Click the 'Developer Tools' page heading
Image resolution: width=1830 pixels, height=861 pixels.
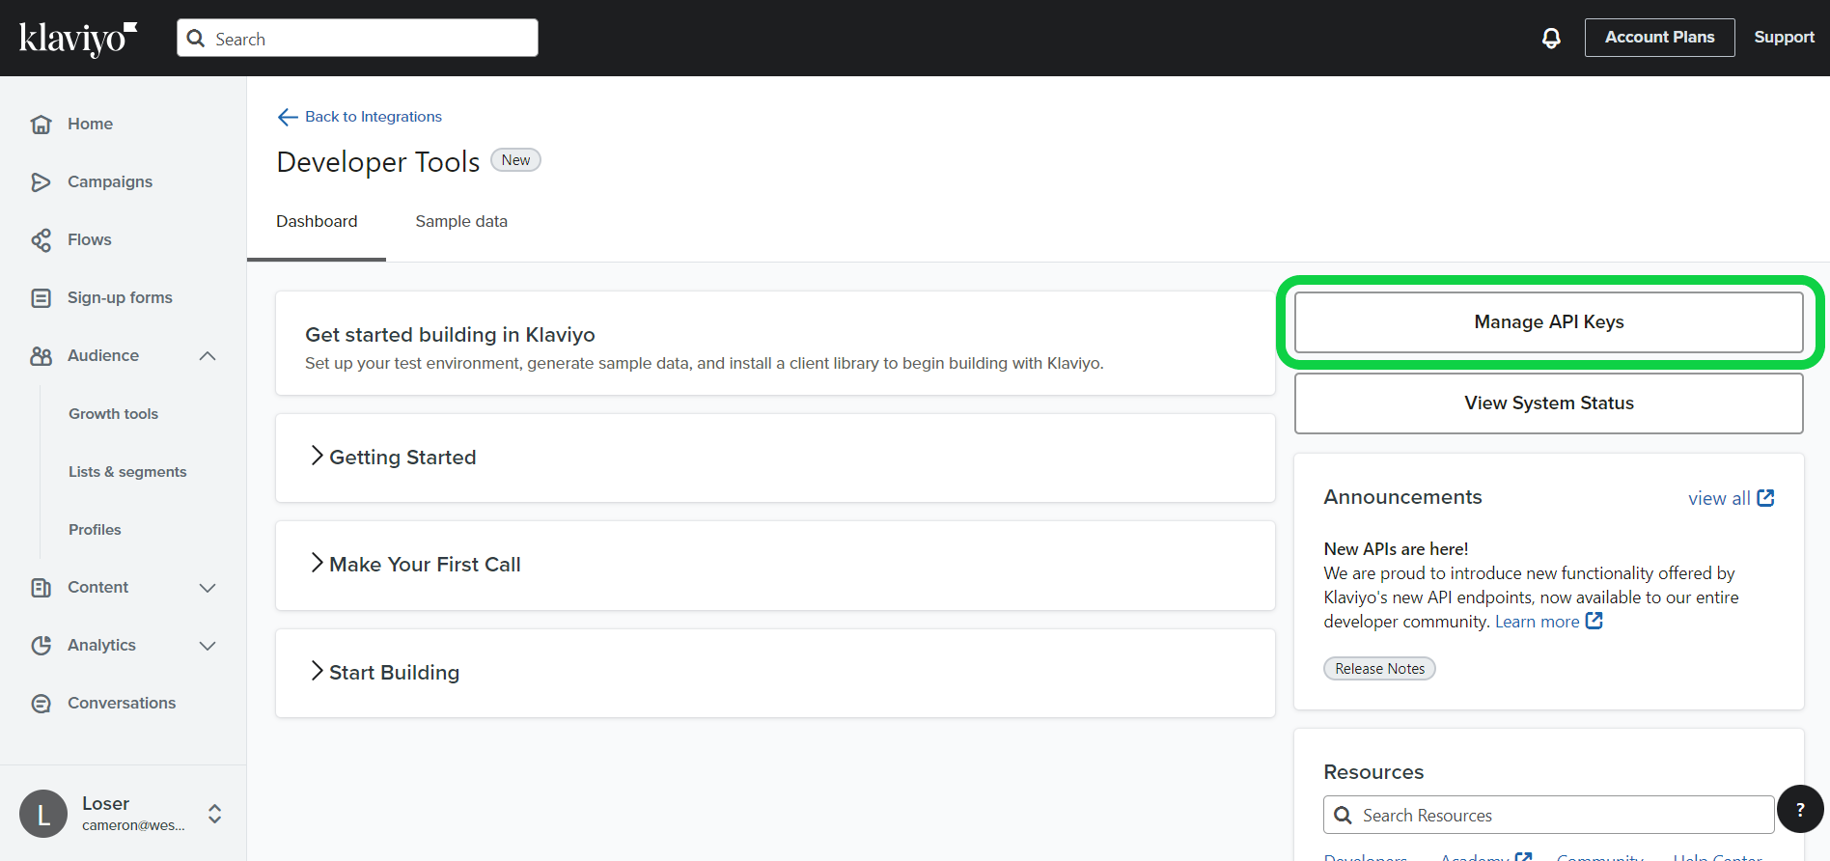pos(378,162)
